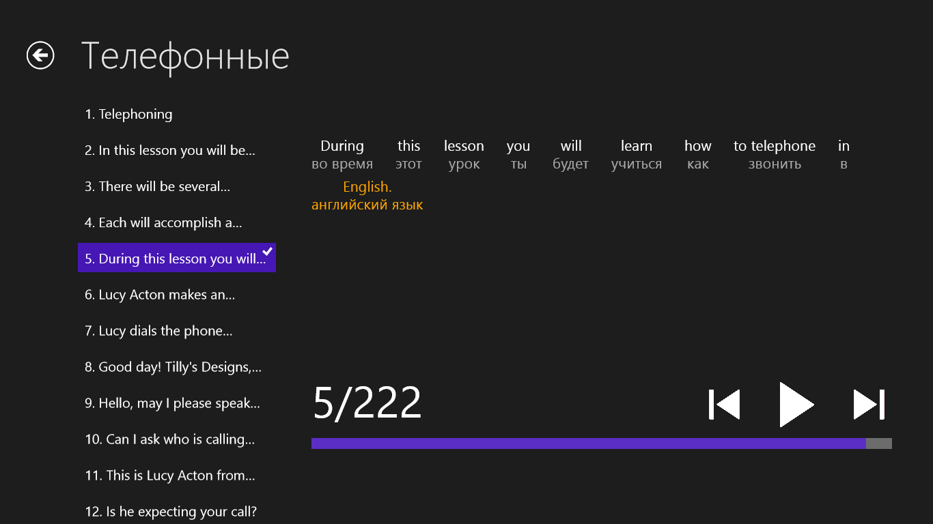
Task: Click the translation "как"
Action: [x=698, y=164]
